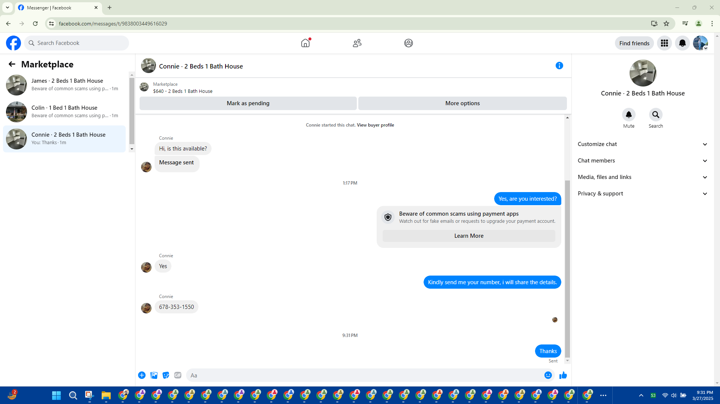Image resolution: width=720 pixels, height=404 pixels.
Task: Search within the conversation
Action: [x=656, y=115]
